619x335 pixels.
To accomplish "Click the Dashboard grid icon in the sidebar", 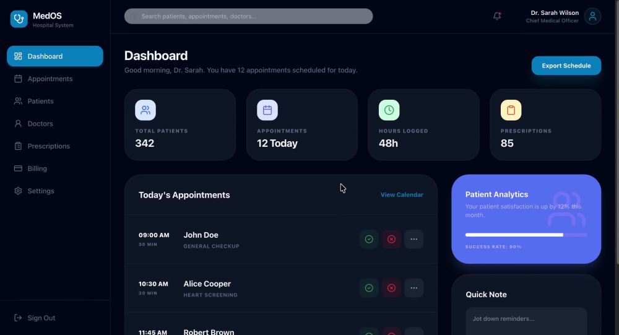I will [18, 56].
